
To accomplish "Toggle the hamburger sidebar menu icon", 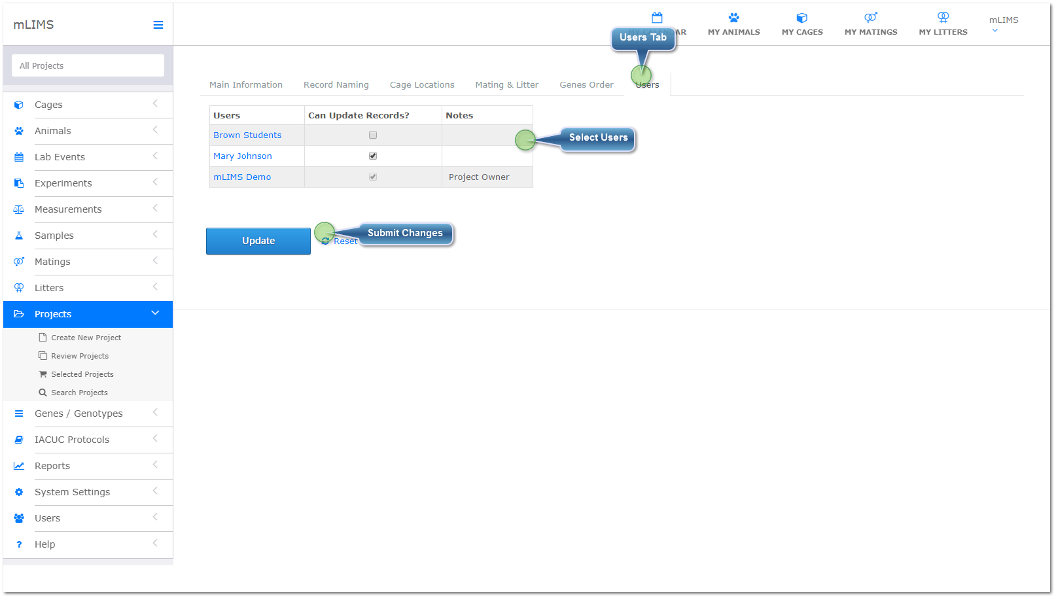I will click(x=158, y=25).
